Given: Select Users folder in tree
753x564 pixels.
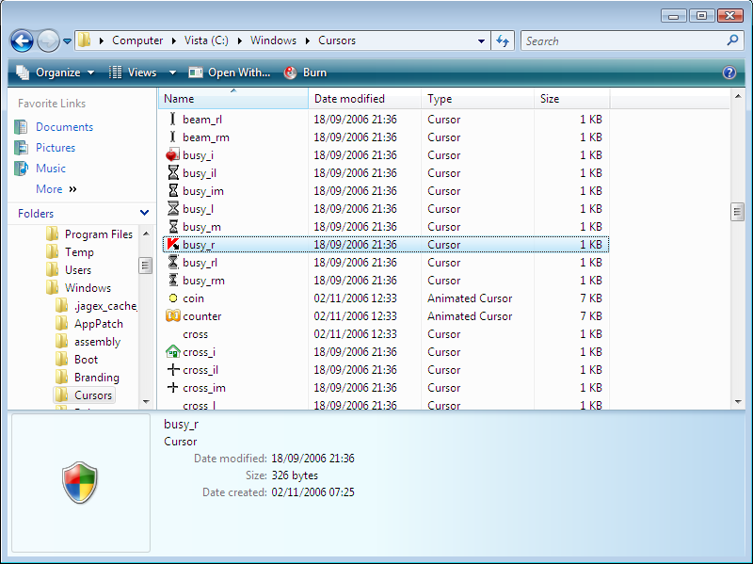Looking at the screenshot, I should pyautogui.click(x=78, y=270).
